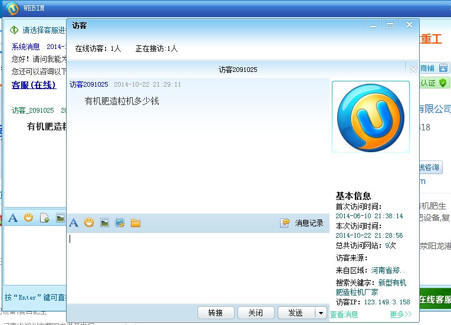Image resolution: width=451 pixels, height=325 pixels.
Task: Click the 基本信息 heading
Action: tap(353, 196)
